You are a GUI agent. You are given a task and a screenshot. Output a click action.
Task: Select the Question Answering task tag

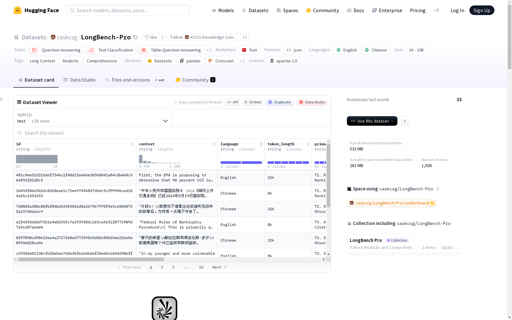tap(56, 50)
